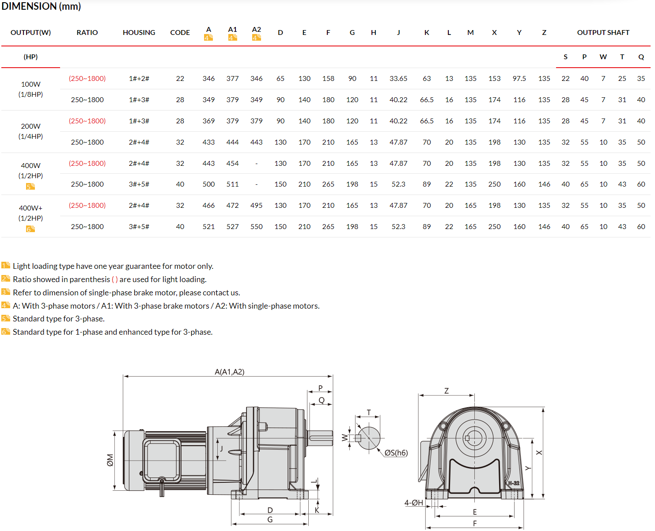Click note icon 2 beside ratio parenthesis note
The height and width of the screenshot is (531, 655).
pyautogui.click(x=6, y=279)
